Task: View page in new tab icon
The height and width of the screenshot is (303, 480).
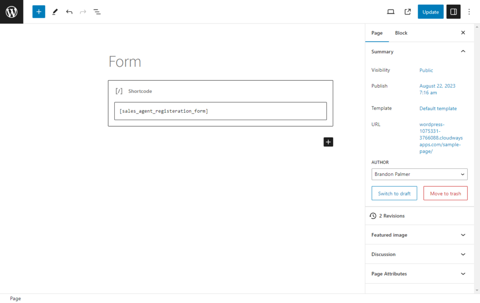Action: pos(407,12)
